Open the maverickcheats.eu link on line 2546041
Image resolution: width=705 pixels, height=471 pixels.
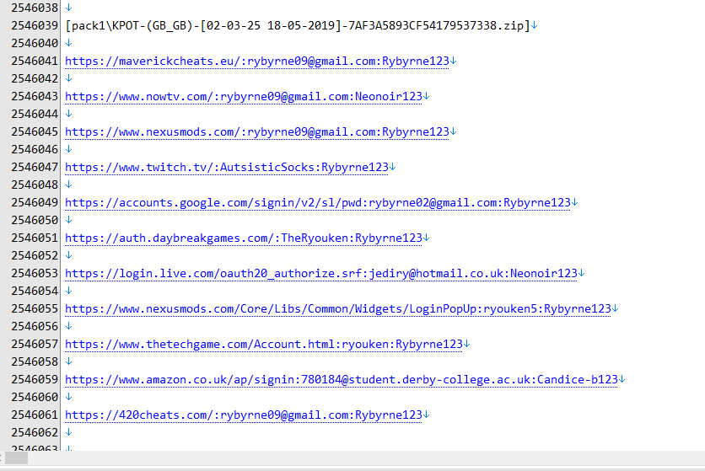(256, 62)
